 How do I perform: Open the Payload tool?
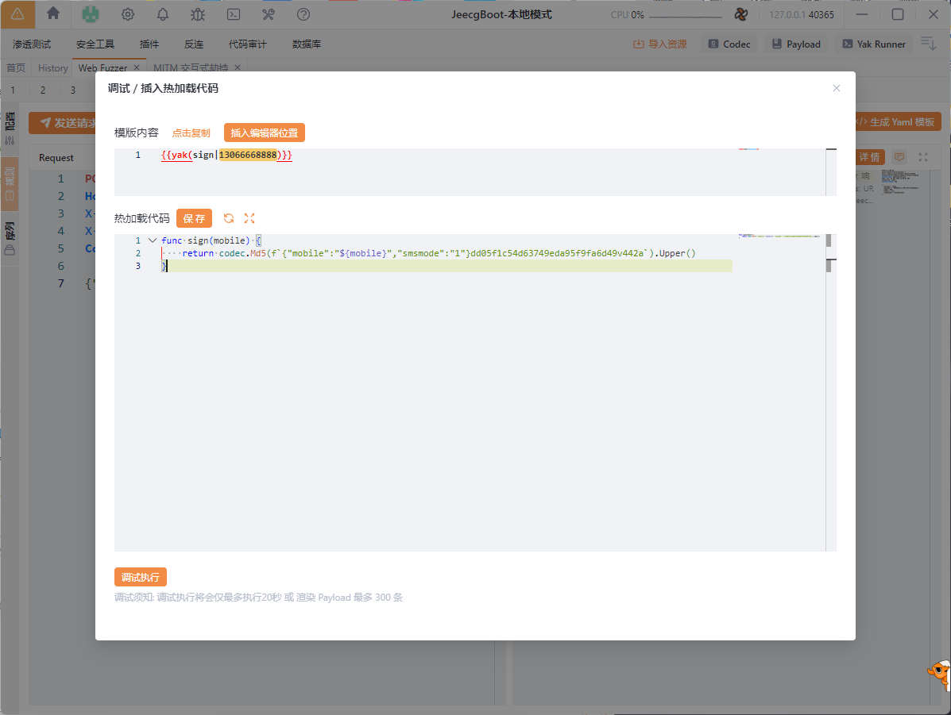point(796,44)
